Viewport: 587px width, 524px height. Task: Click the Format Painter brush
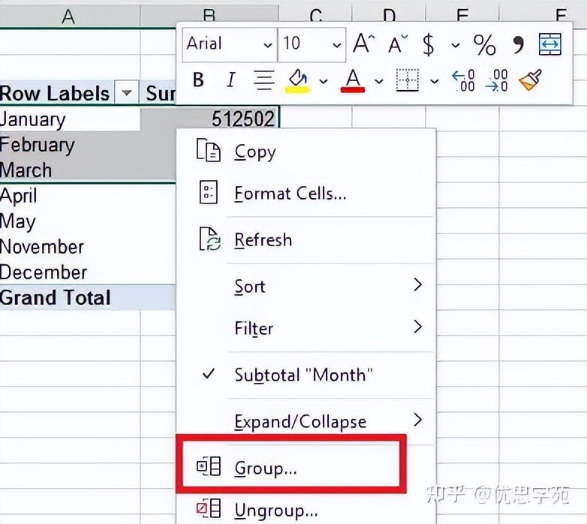[x=531, y=80]
